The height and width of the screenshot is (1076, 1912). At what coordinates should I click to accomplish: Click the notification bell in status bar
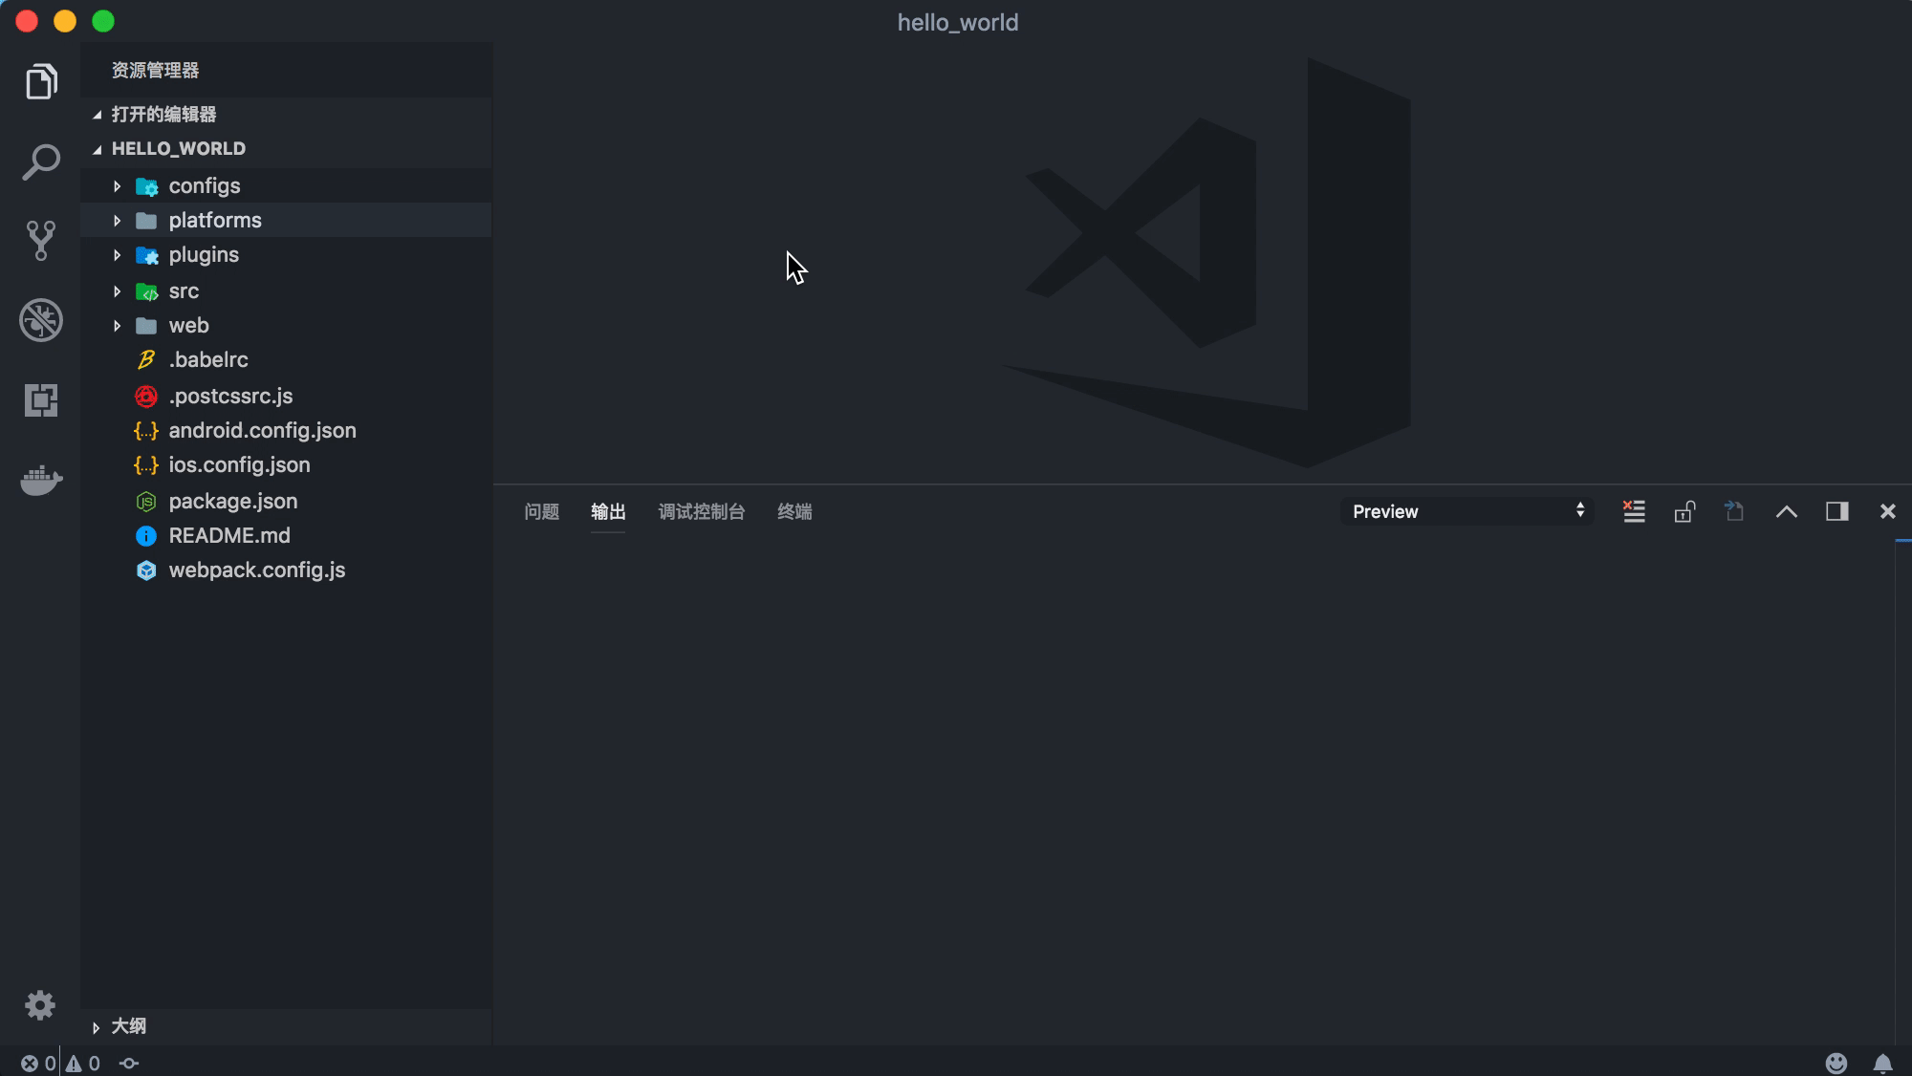click(x=1882, y=1063)
